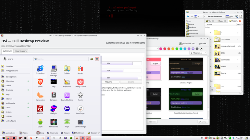Click Install from File in System Settings
This screenshot has width=250, height=140.
(188, 43)
